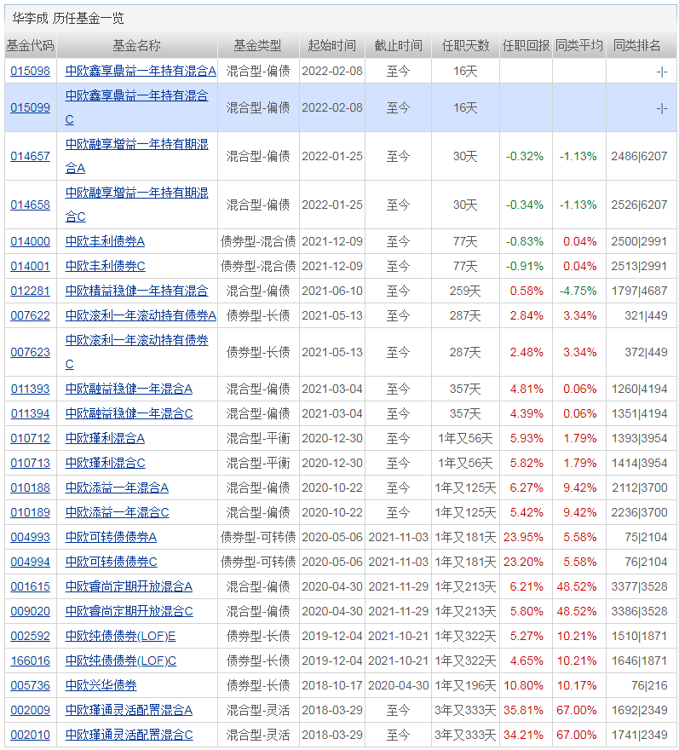Click fund code 014001
679x750 pixels.
(x=30, y=266)
